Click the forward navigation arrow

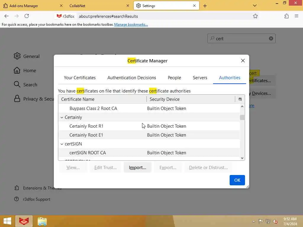coord(17,16)
